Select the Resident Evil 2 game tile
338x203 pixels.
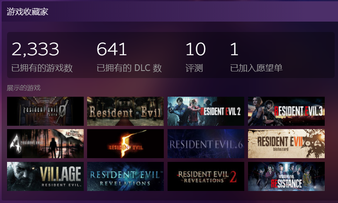pos(206,111)
